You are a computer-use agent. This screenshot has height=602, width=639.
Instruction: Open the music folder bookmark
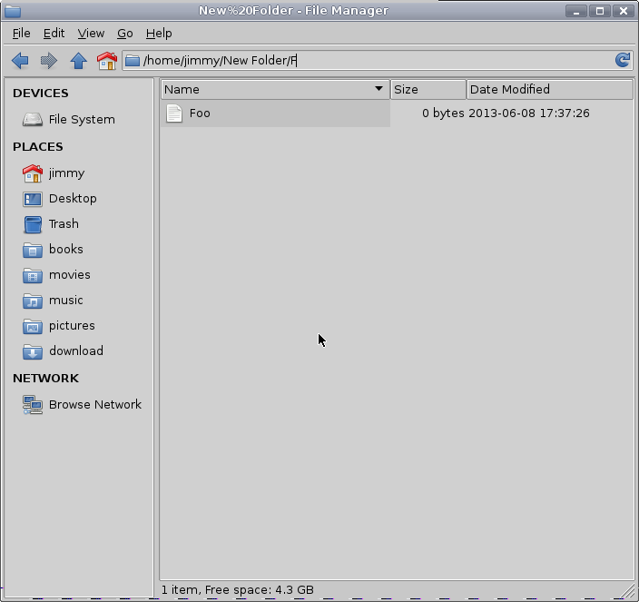tap(65, 300)
